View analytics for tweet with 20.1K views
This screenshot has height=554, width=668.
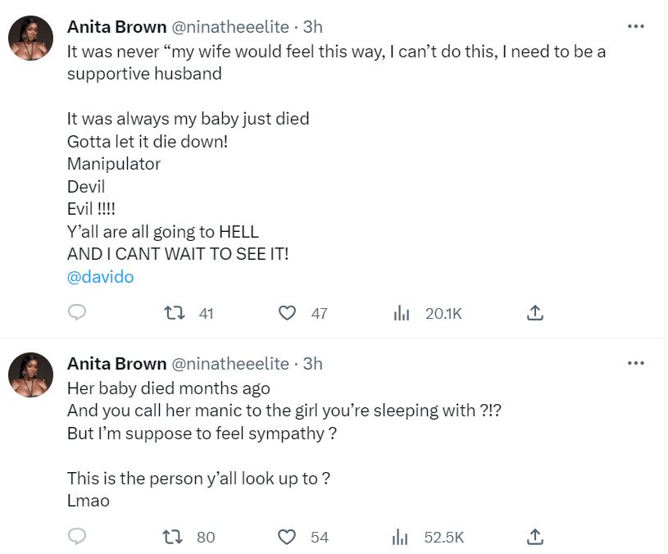[x=402, y=312]
